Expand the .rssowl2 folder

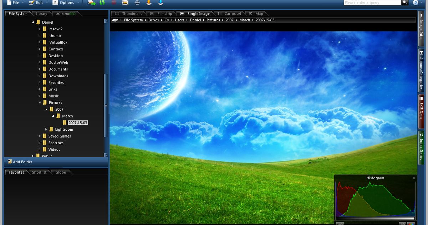[40, 29]
